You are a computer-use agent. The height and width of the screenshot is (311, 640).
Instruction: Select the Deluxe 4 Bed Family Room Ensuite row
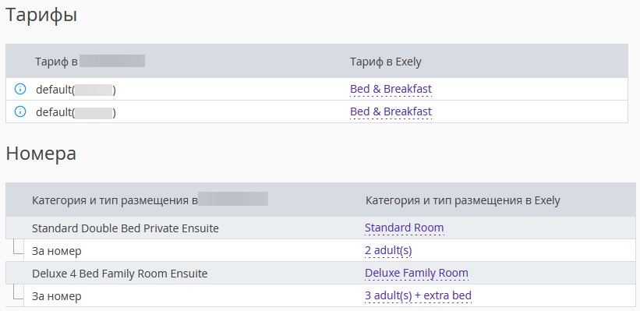tap(320, 273)
